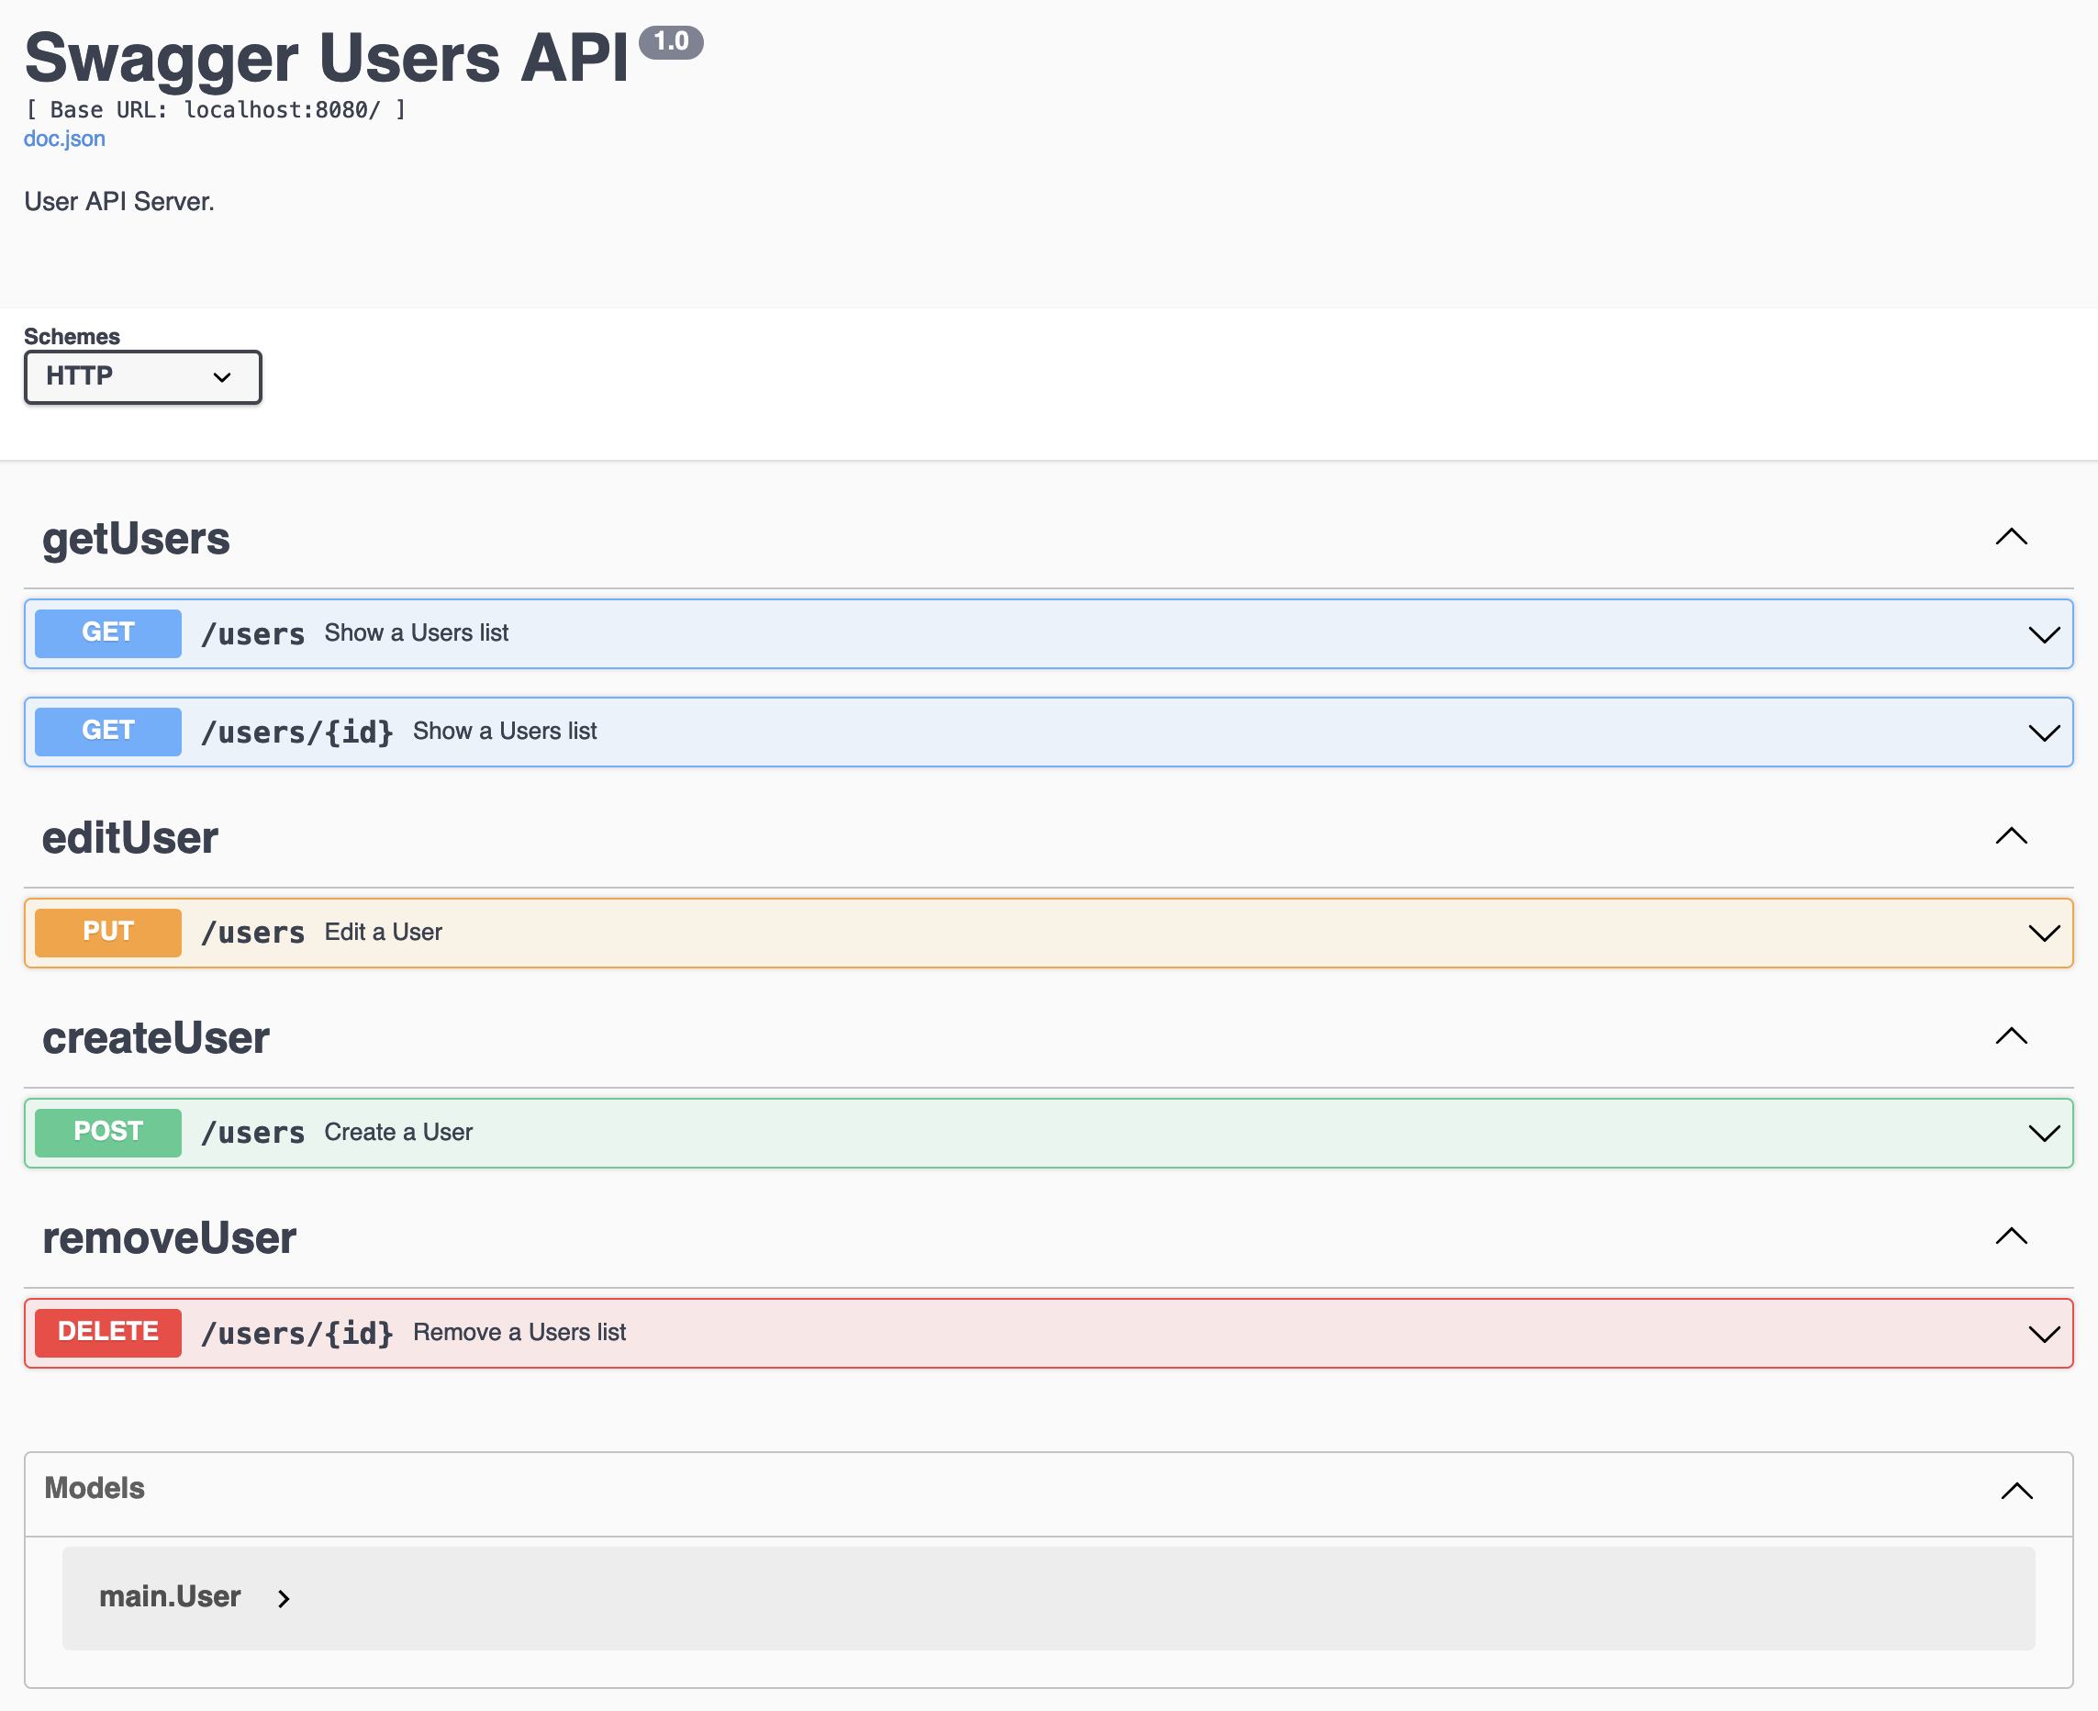Click the Schemes label

click(72, 337)
